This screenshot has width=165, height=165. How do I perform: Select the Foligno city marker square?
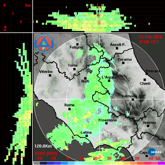click(x=77, y=44)
